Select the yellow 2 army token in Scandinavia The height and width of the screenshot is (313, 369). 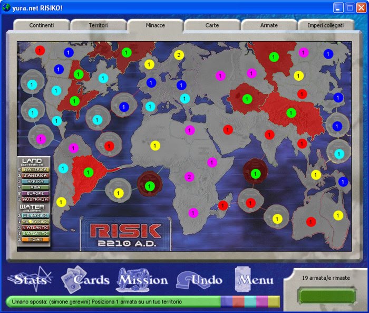(179, 55)
